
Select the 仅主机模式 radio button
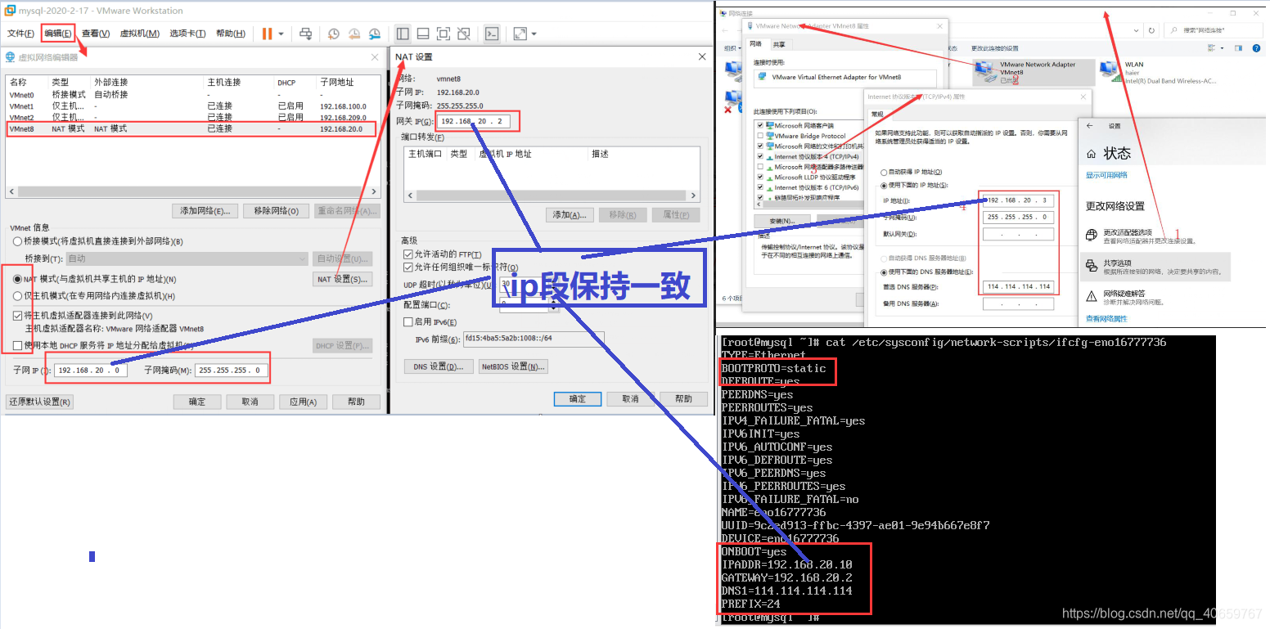18,296
